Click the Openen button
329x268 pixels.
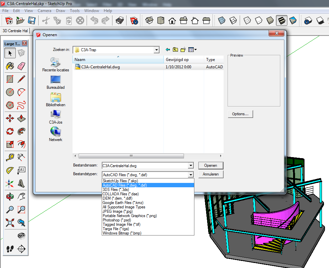pos(211,165)
